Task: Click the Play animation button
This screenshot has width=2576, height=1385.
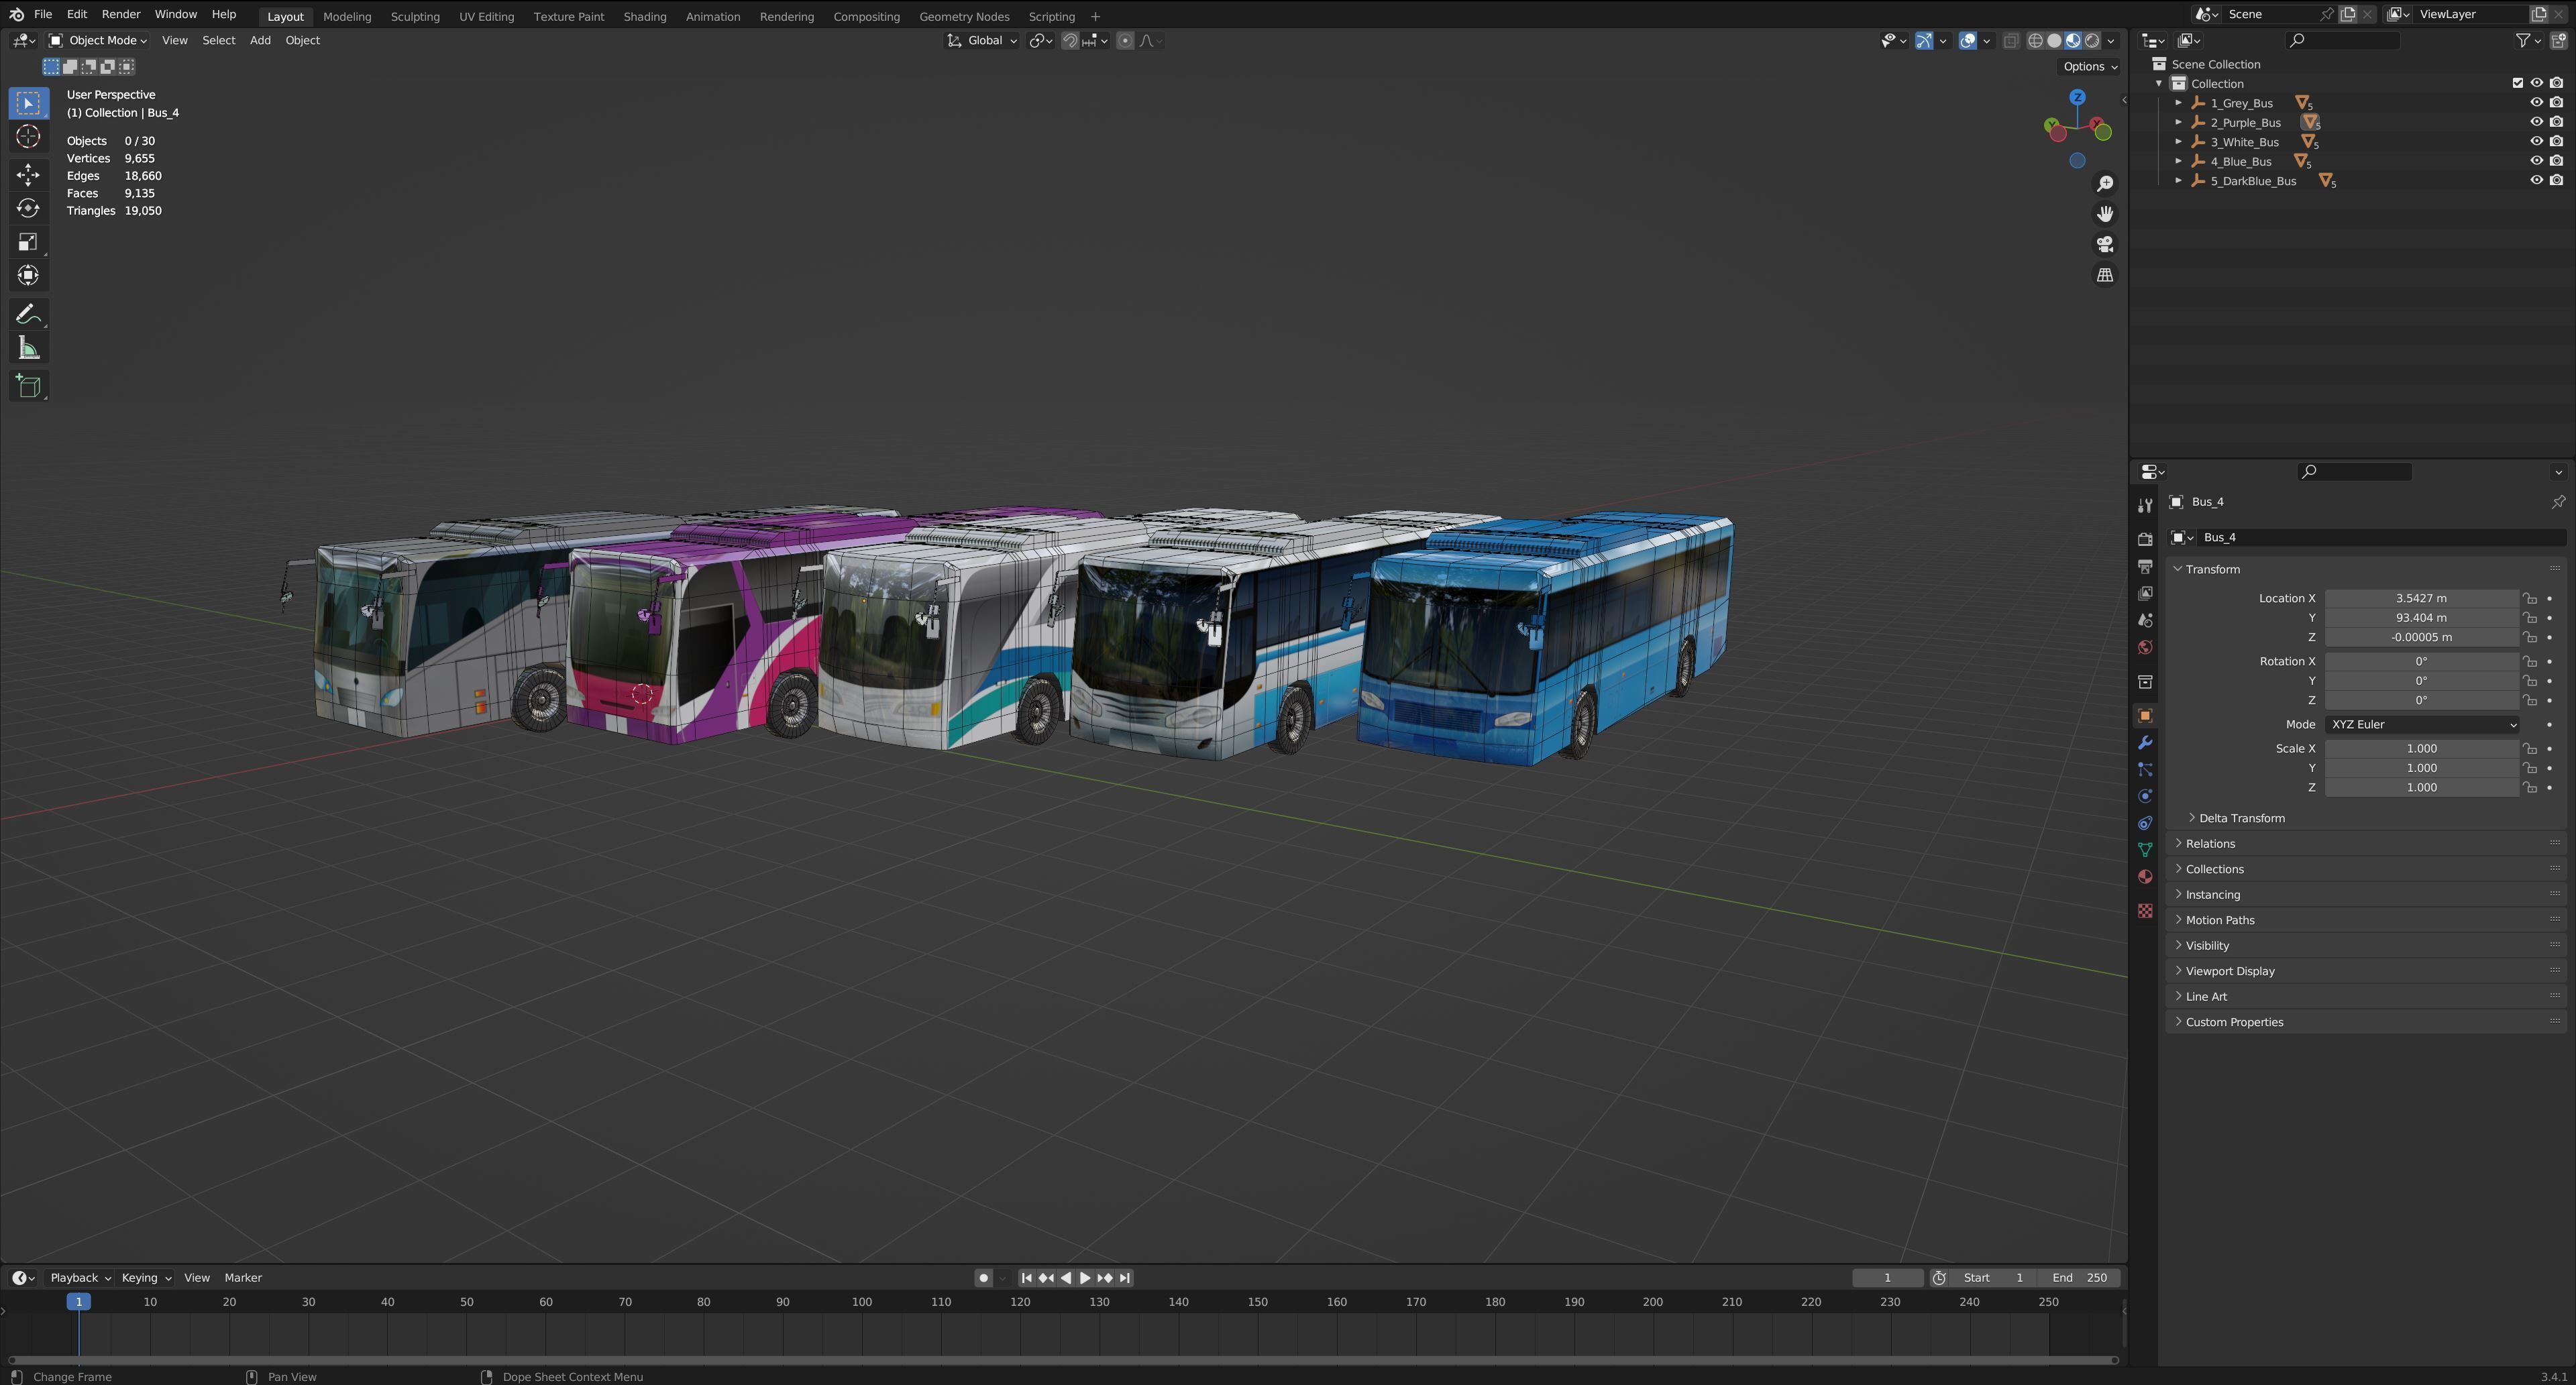Action: pos(1085,1278)
